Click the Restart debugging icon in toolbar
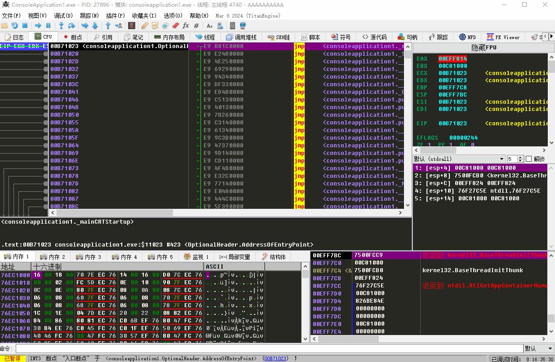Screen dimensions: 555x362 pyautogui.click(x=15, y=26)
